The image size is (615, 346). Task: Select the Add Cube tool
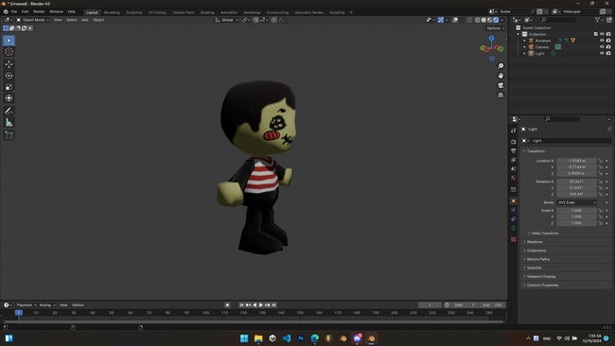point(9,135)
